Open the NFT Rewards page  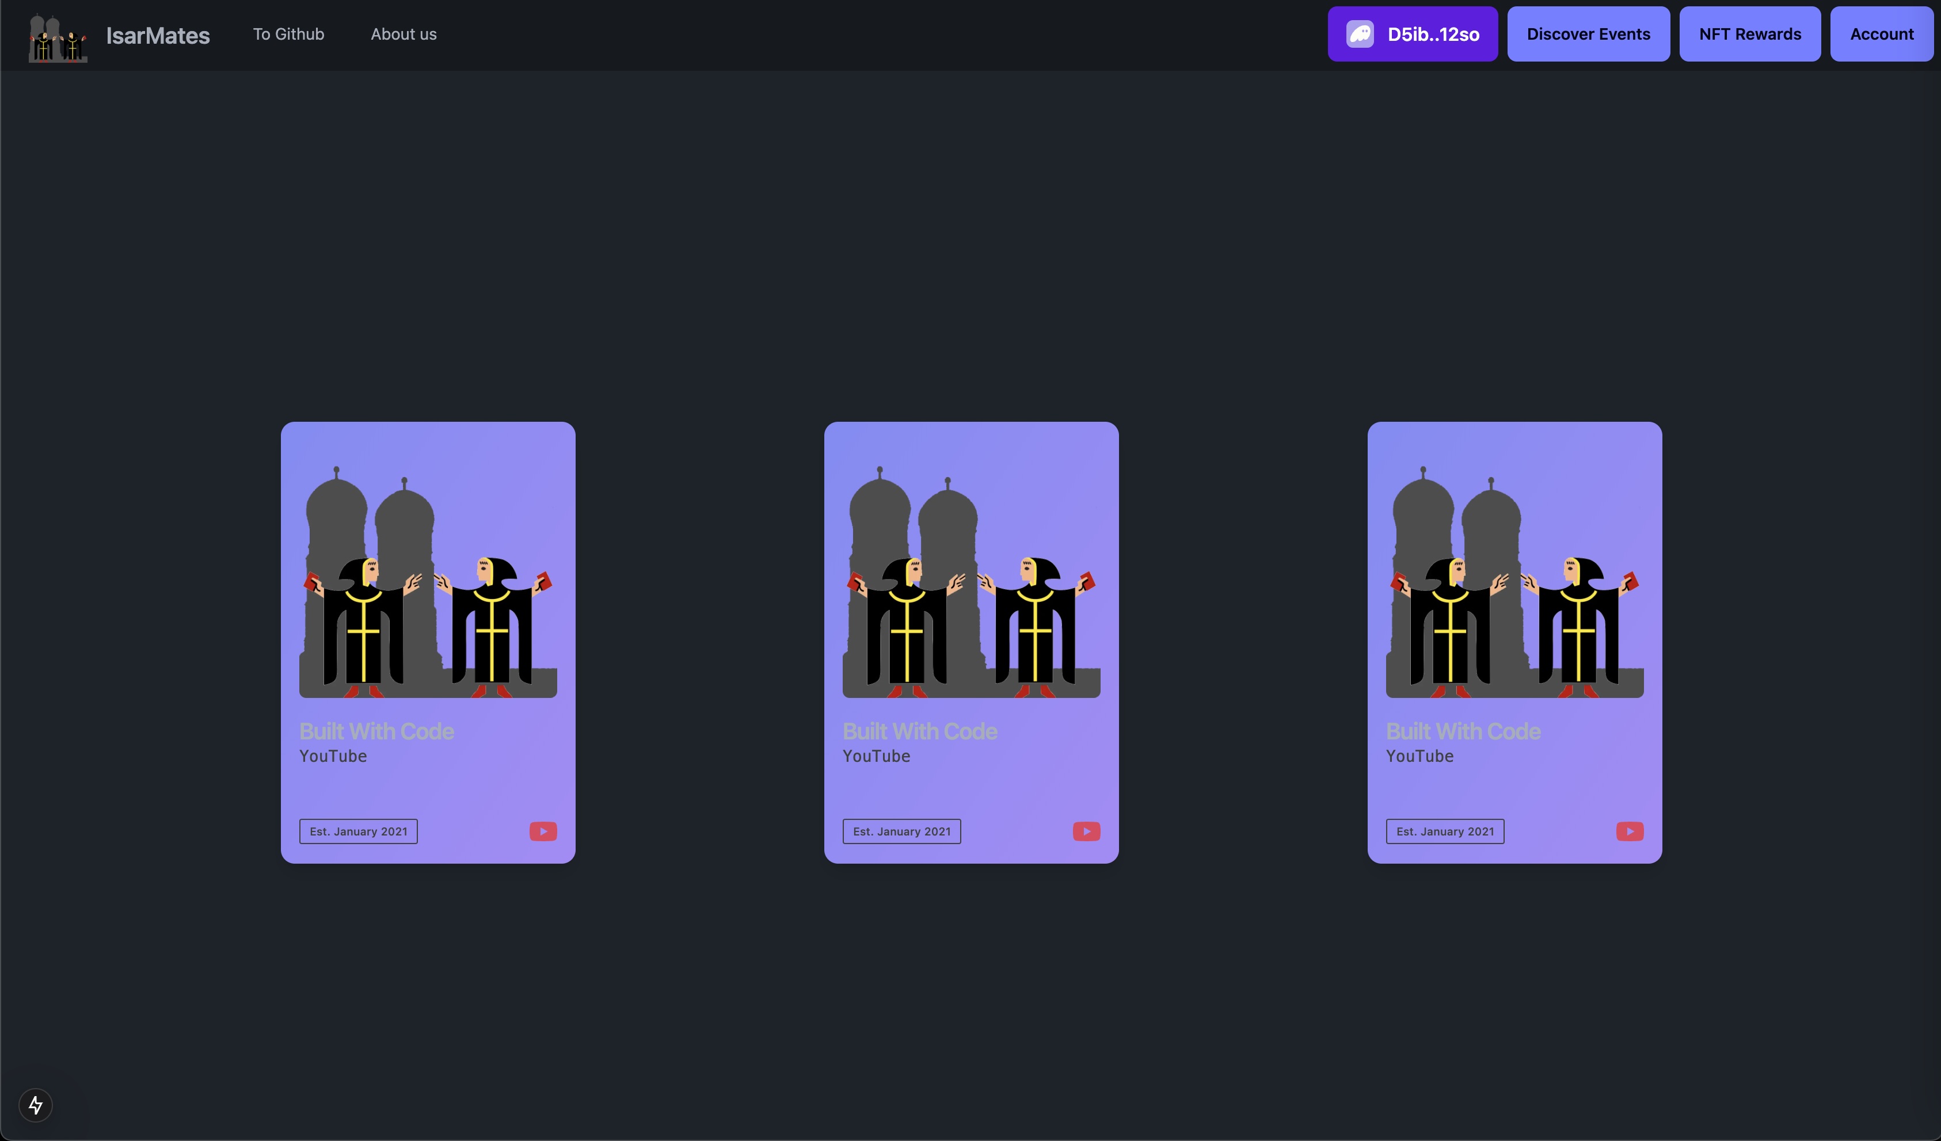[x=1750, y=34]
